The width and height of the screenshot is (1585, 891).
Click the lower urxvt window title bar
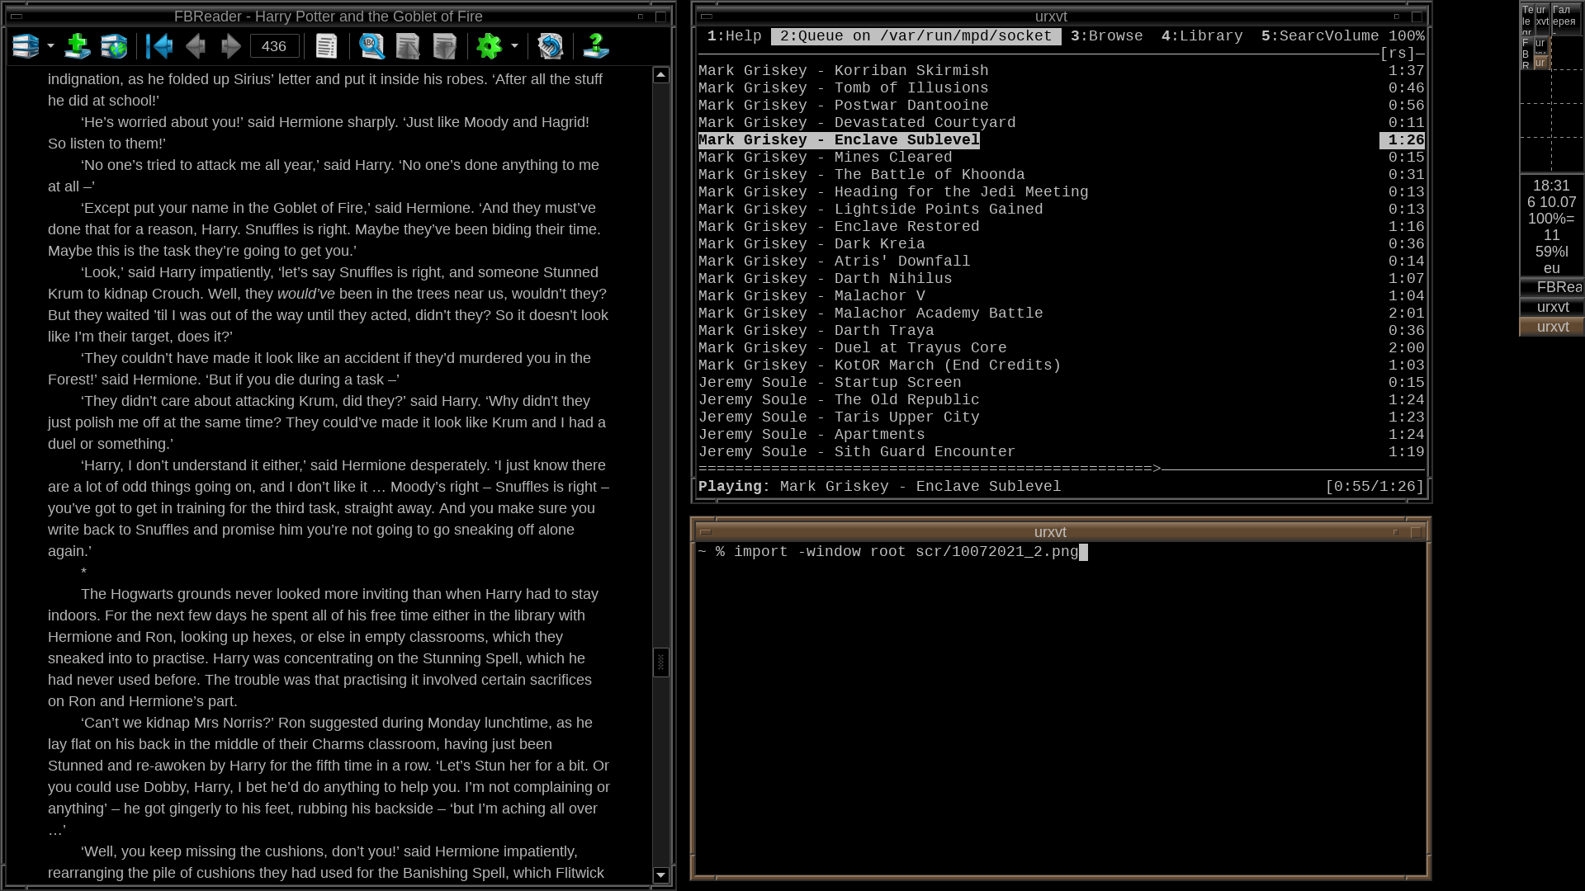1050,532
